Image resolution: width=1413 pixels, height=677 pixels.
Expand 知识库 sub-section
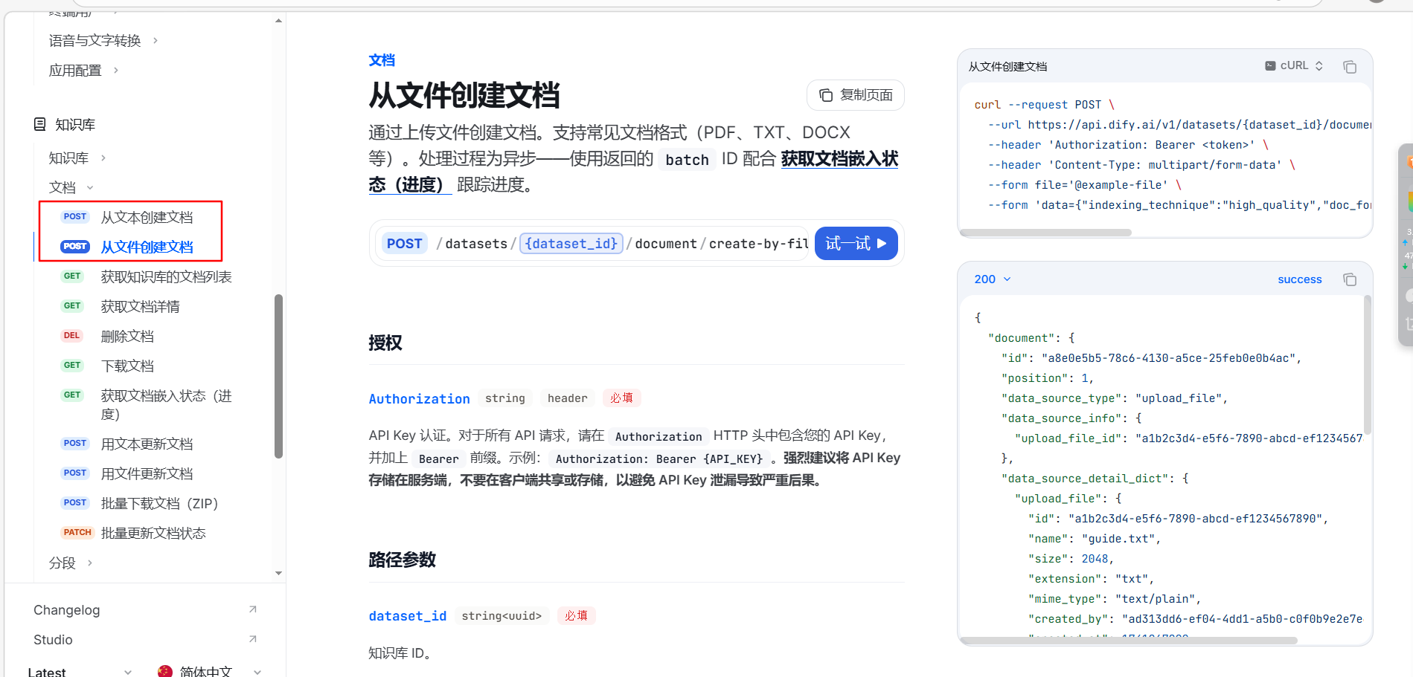click(x=103, y=158)
